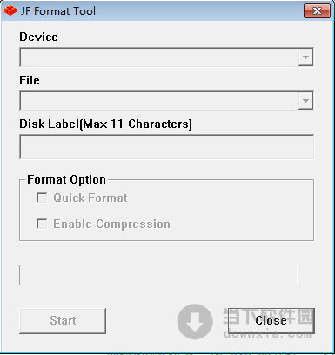Tick the Quick Format checkbox

42,198
